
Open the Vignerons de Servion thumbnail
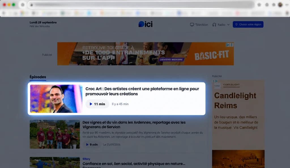click(55, 134)
